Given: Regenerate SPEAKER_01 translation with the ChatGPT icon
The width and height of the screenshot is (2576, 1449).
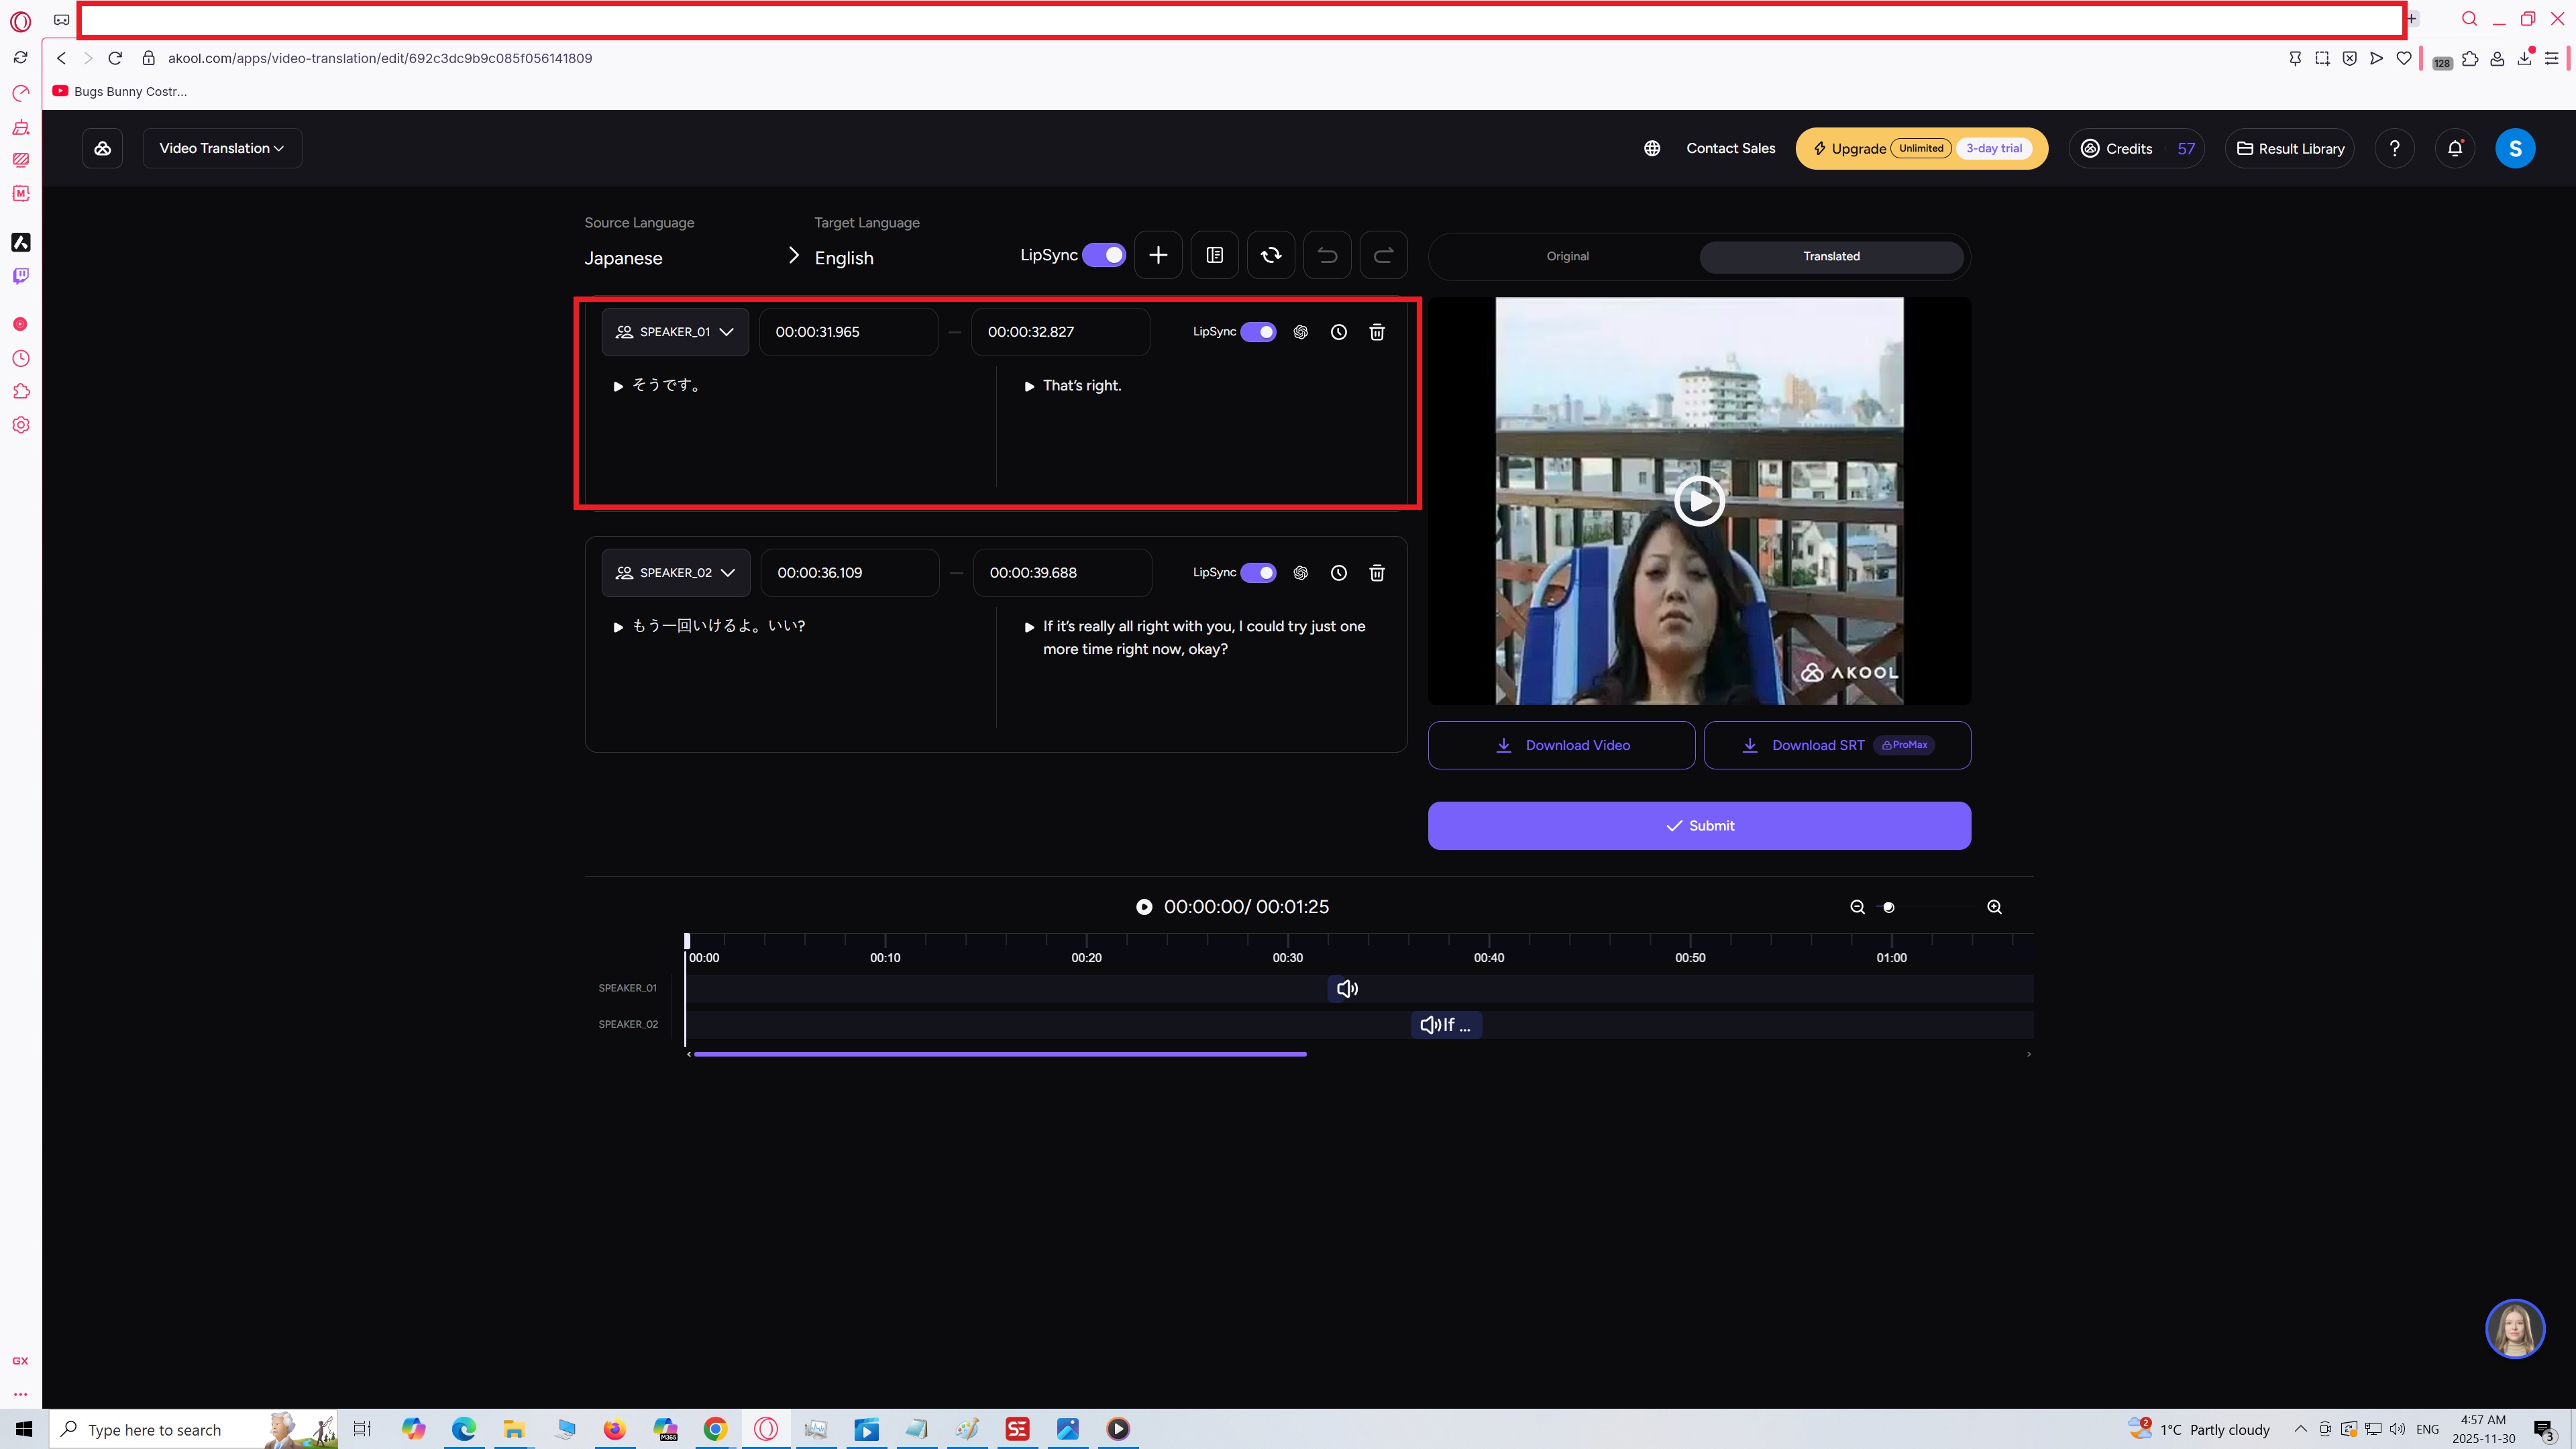Looking at the screenshot, I should (1300, 331).
